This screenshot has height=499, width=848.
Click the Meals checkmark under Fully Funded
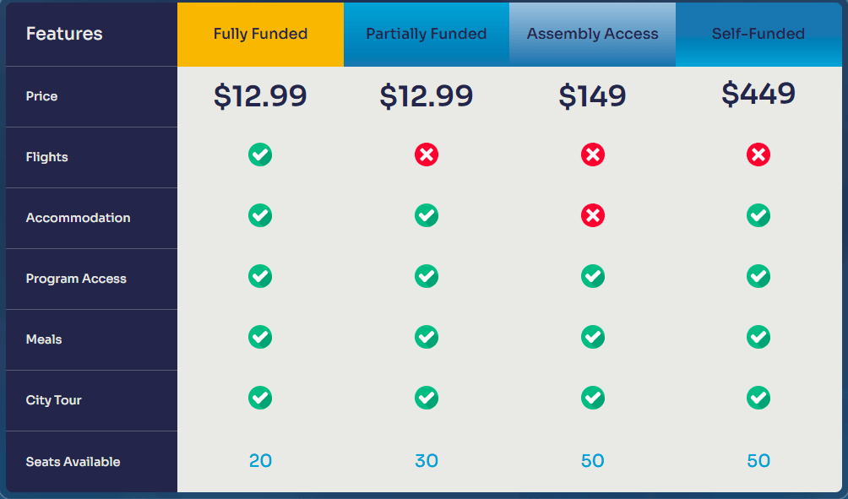tap(260, 337)
